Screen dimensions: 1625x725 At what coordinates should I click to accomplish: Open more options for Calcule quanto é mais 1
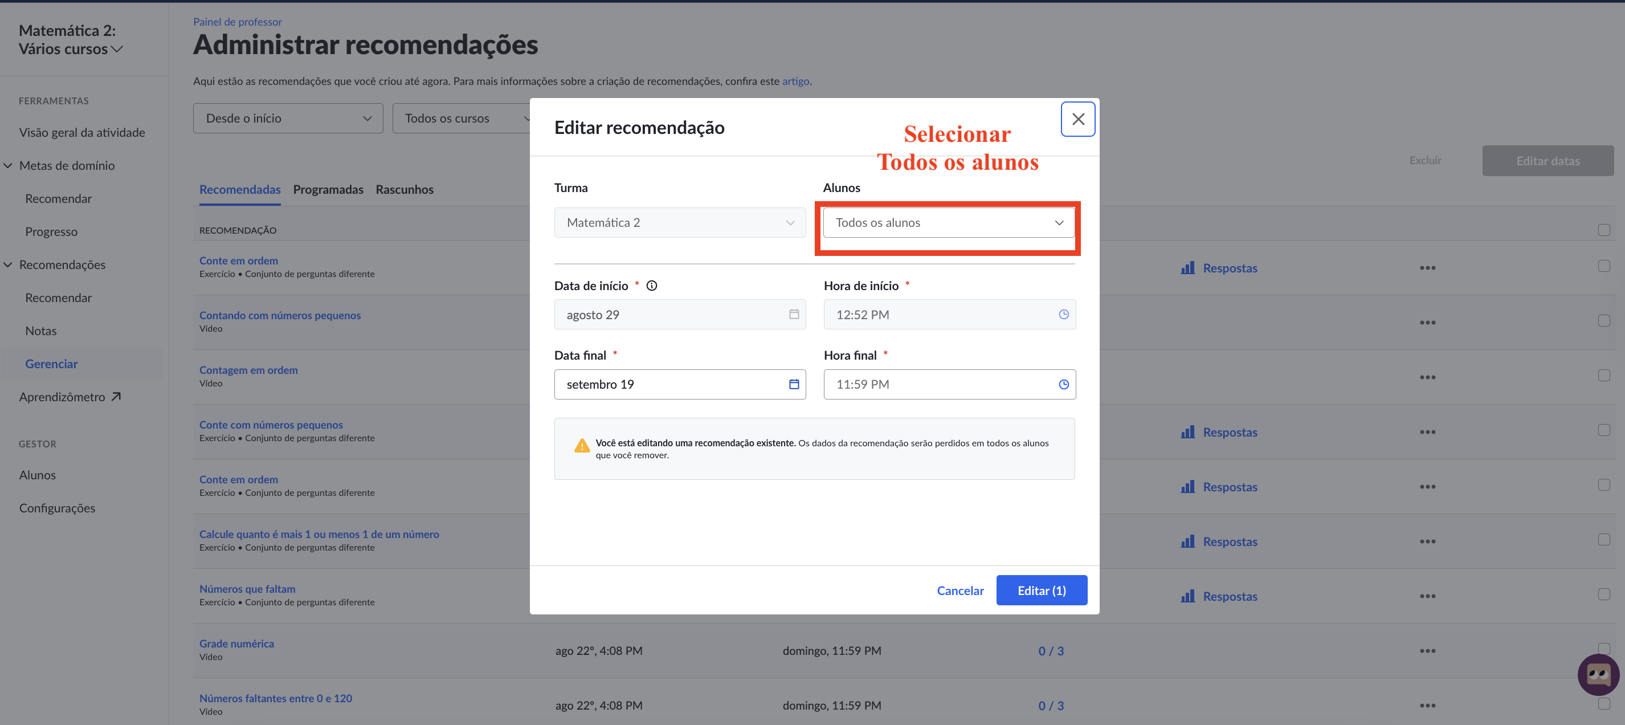click(x=1427, y=541)
